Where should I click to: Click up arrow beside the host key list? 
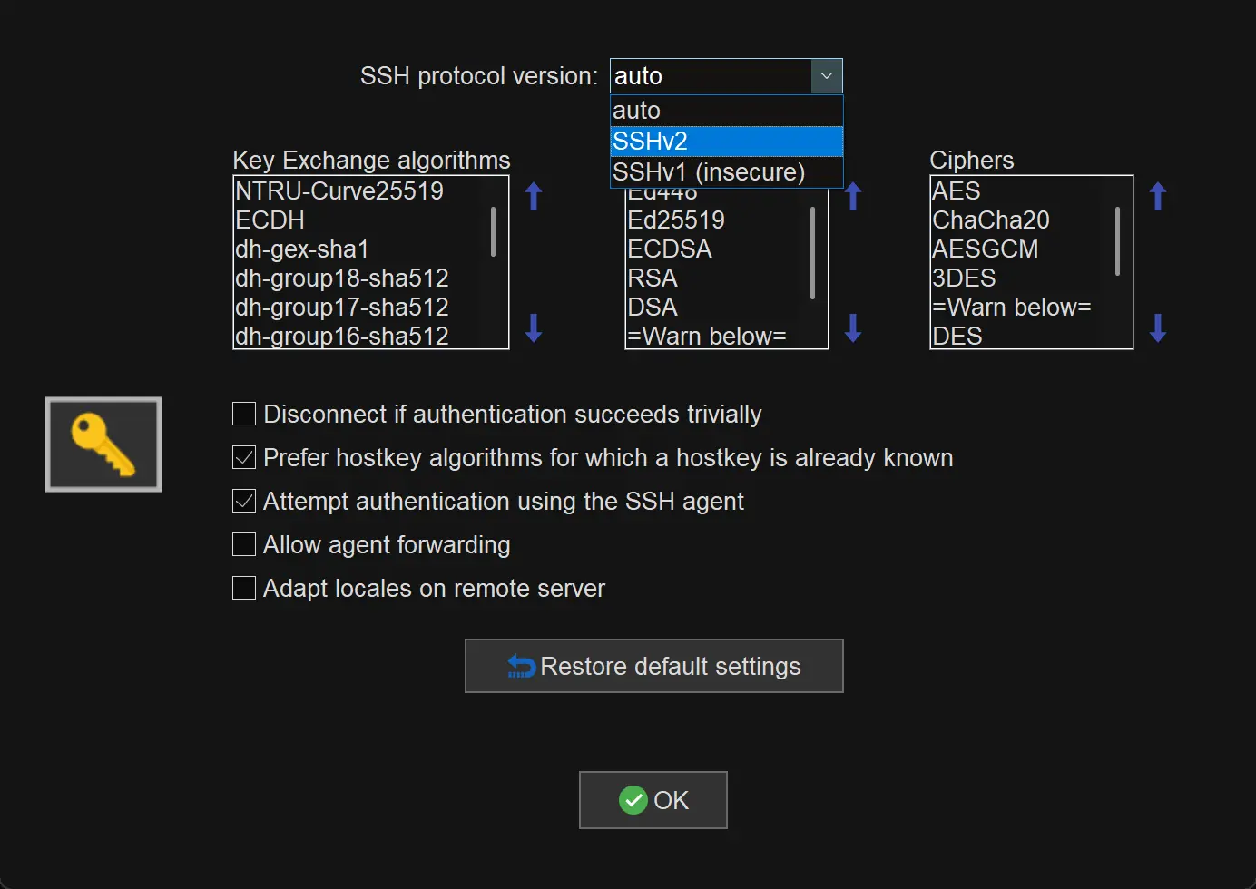tap(853, 197)
